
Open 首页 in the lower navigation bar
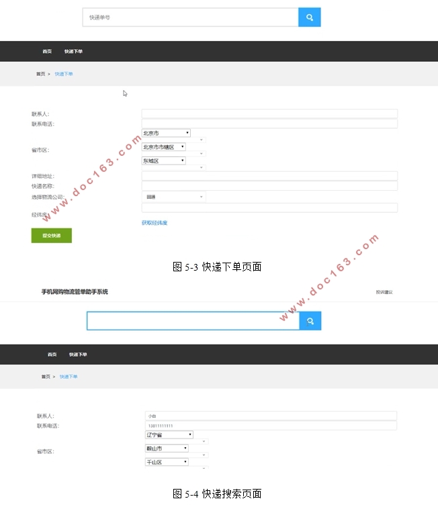52,355
